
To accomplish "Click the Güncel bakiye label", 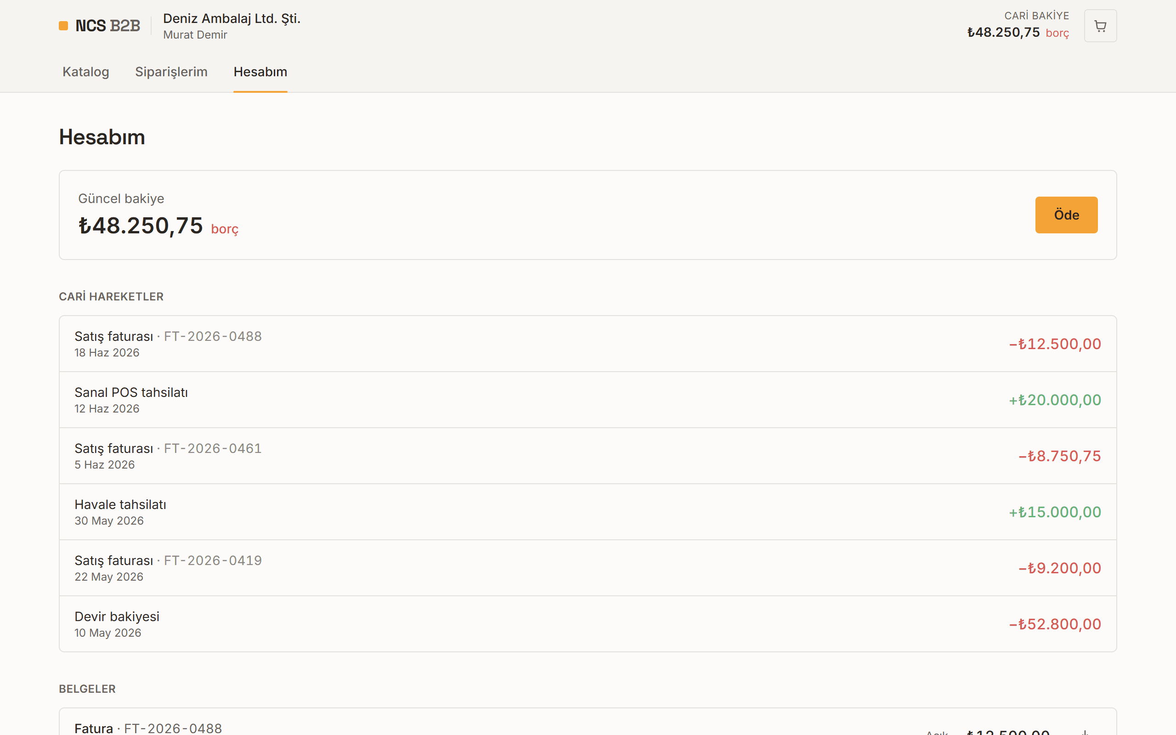I will [x=121, y=199].
